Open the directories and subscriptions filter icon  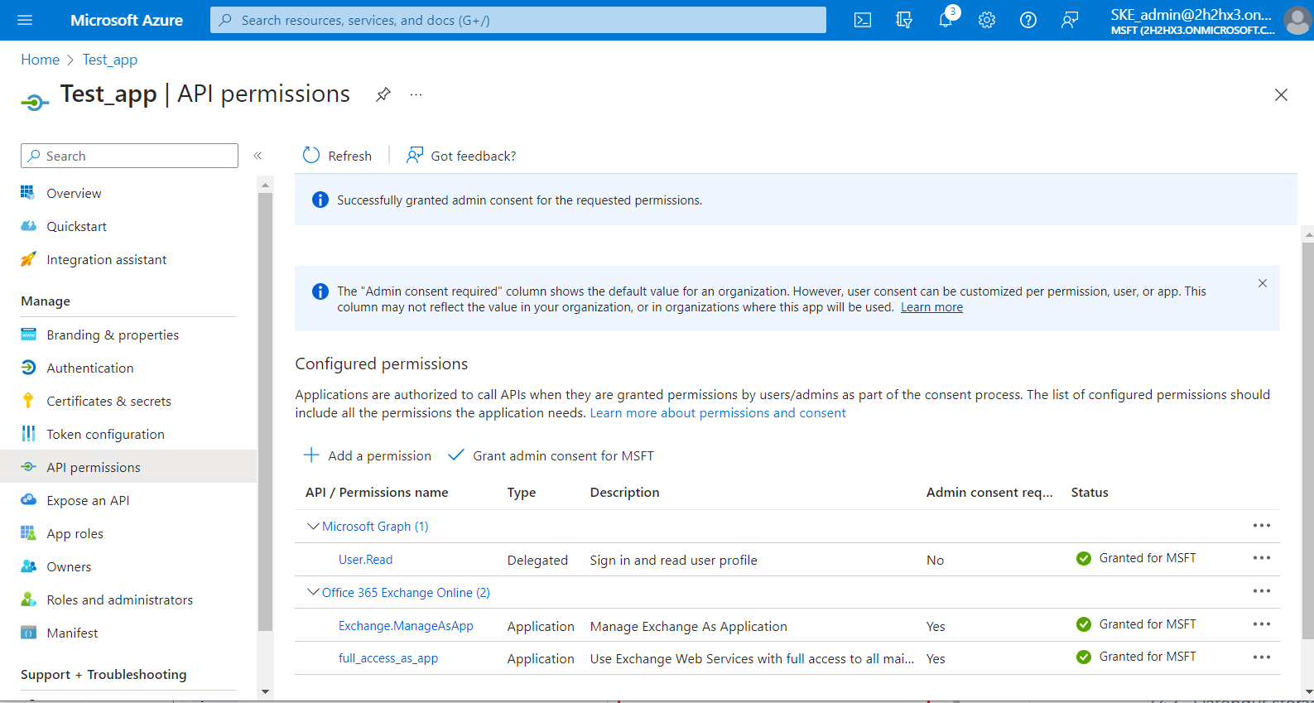point(904,20)
